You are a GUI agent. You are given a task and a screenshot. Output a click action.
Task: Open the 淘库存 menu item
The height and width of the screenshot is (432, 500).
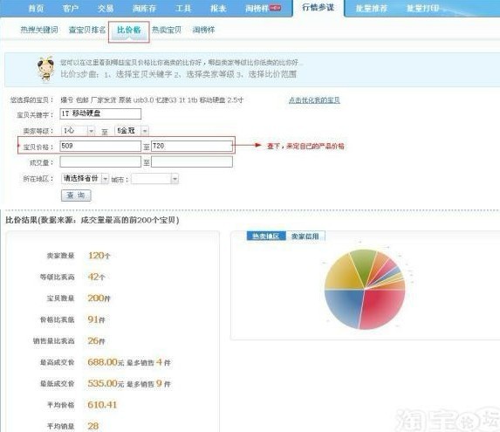click(144, 8)
